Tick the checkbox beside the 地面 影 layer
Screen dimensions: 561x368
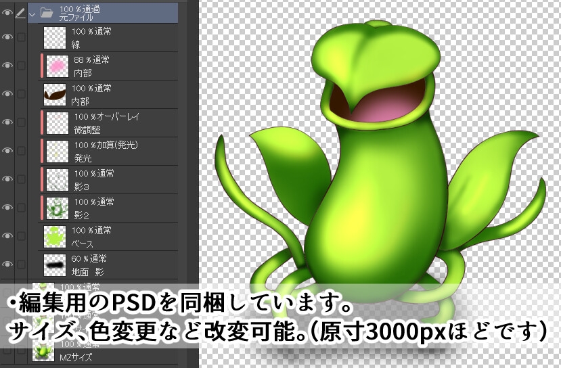(x=21, y=264)
